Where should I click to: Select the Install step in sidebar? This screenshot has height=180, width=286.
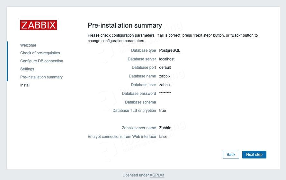tap(25, 85)
